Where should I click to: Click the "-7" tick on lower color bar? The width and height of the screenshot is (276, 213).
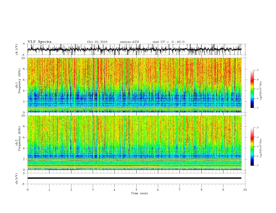pyautogui.click(x=257, y=165)
